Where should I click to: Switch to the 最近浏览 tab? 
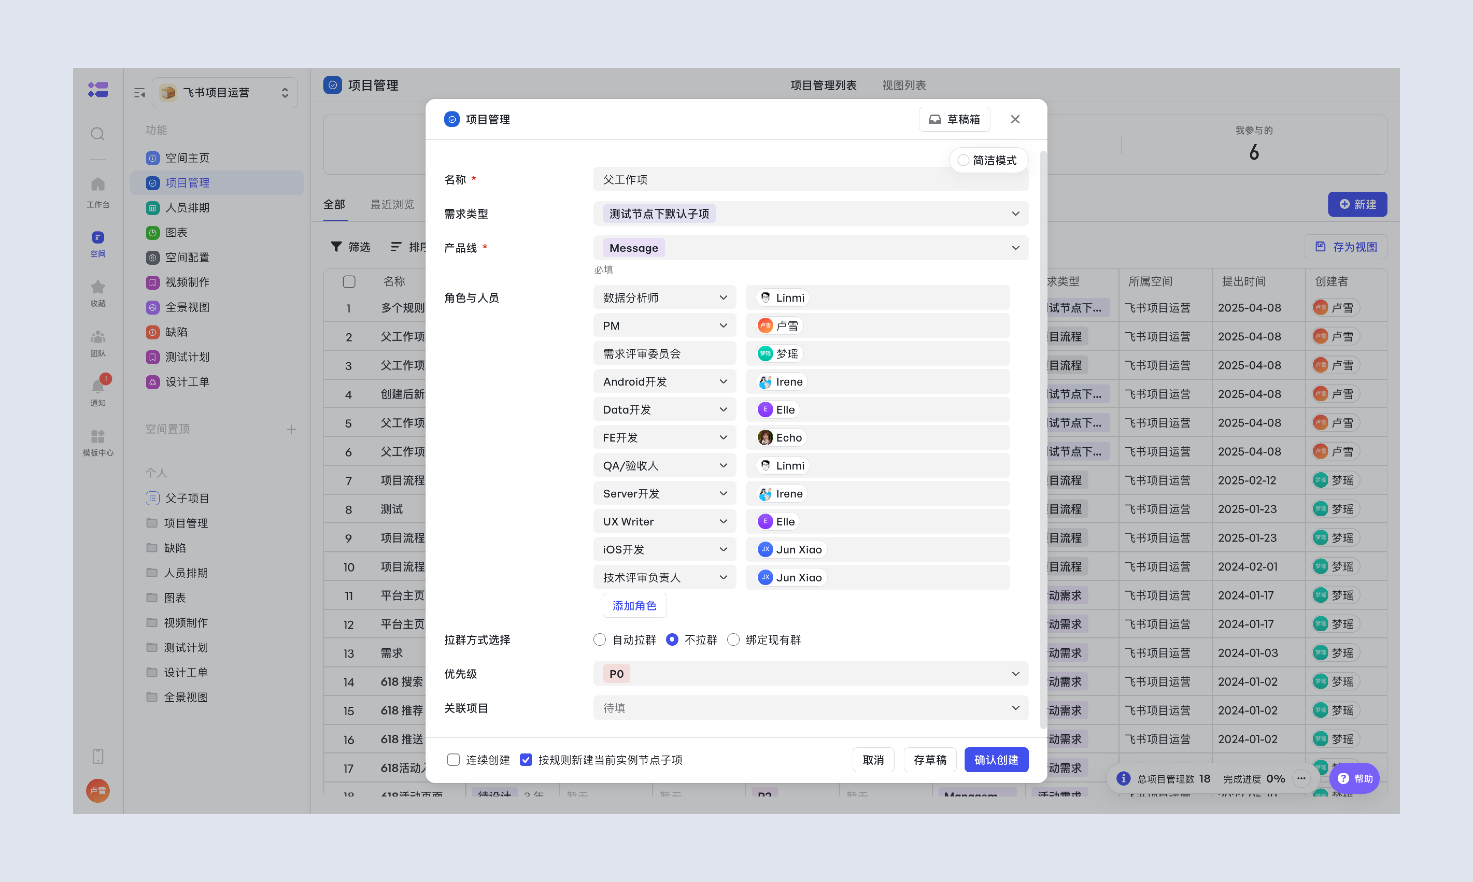coord(392,204)
